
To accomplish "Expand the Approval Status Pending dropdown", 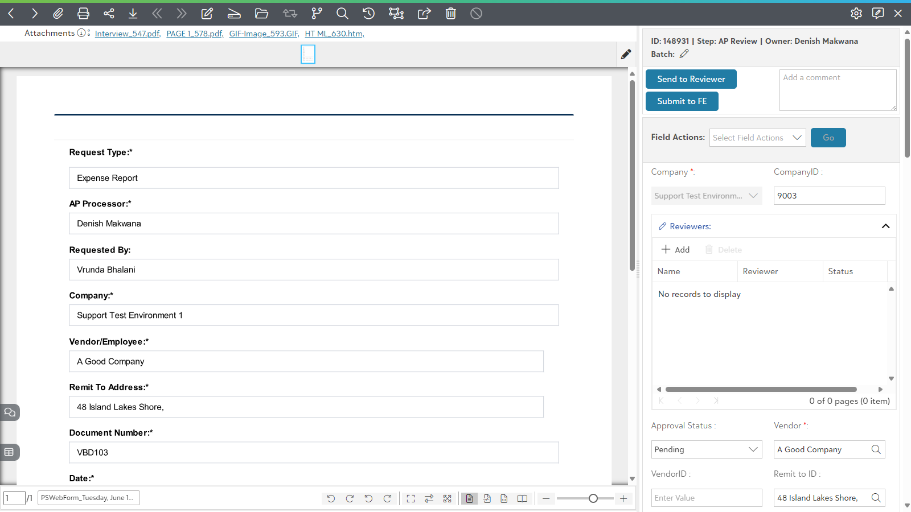I will click(707, 449).
